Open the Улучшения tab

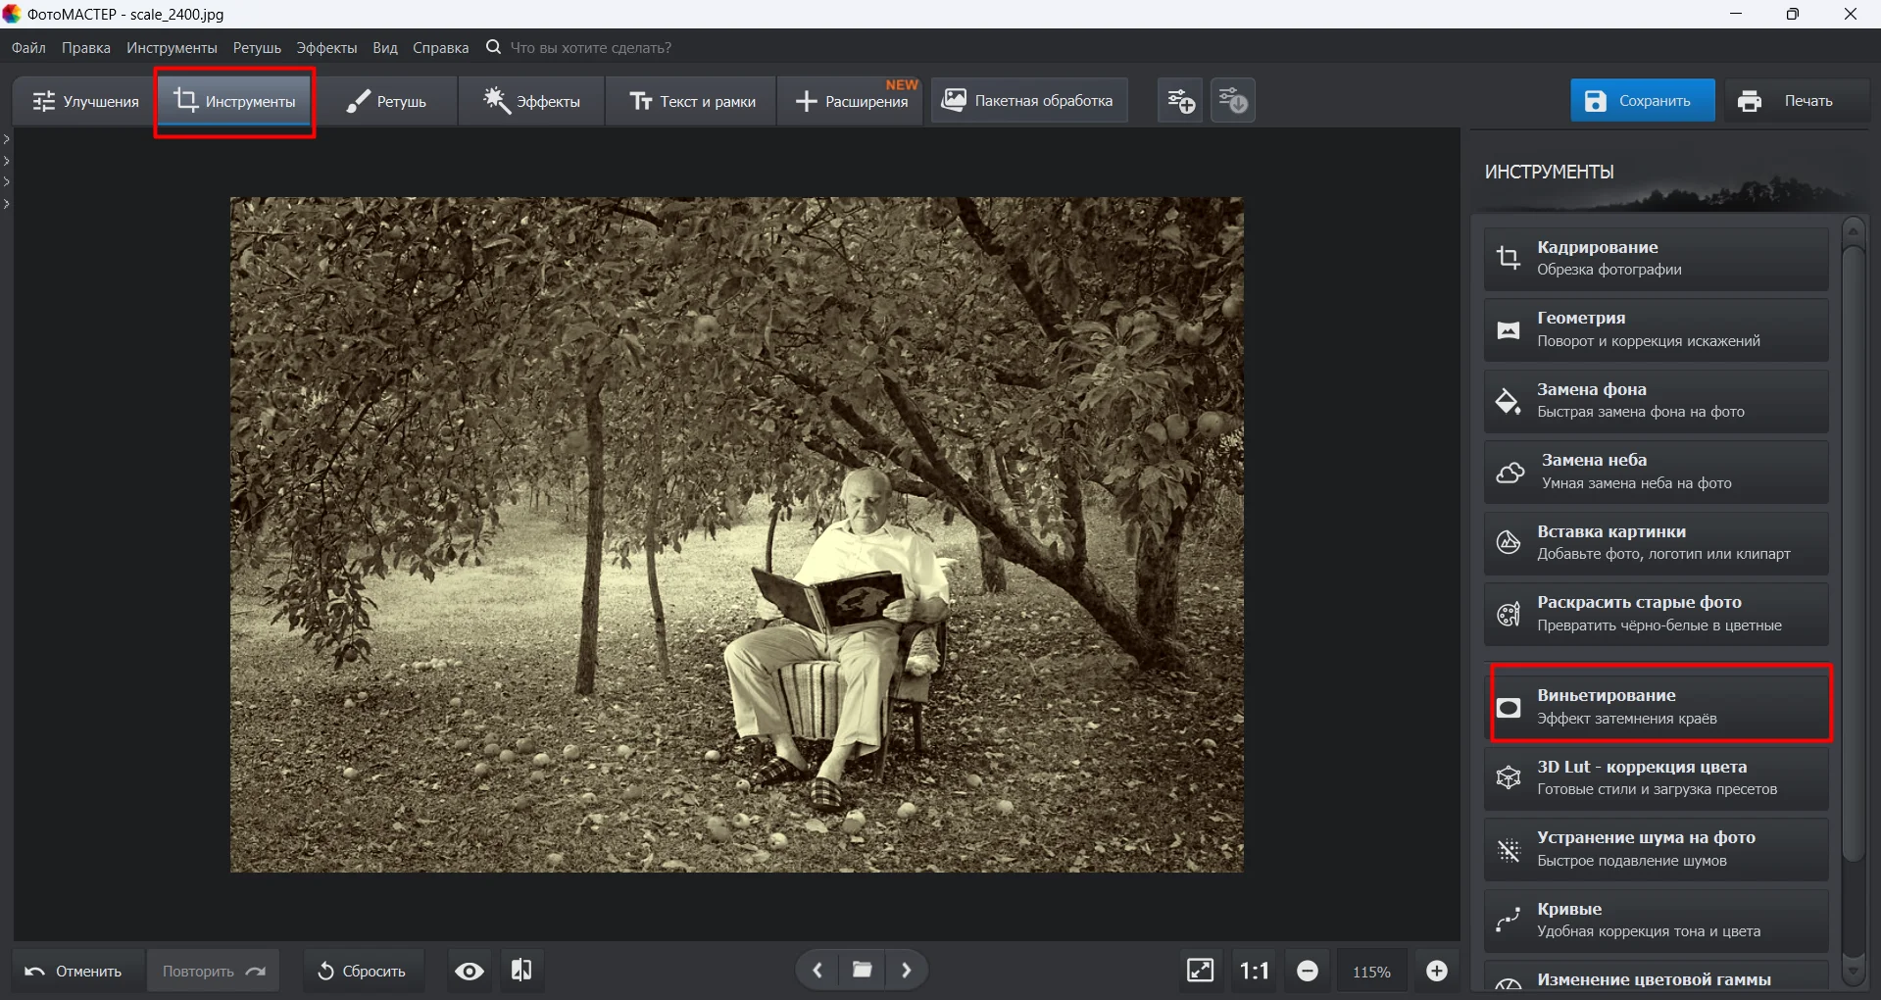(x=84, y=101)
